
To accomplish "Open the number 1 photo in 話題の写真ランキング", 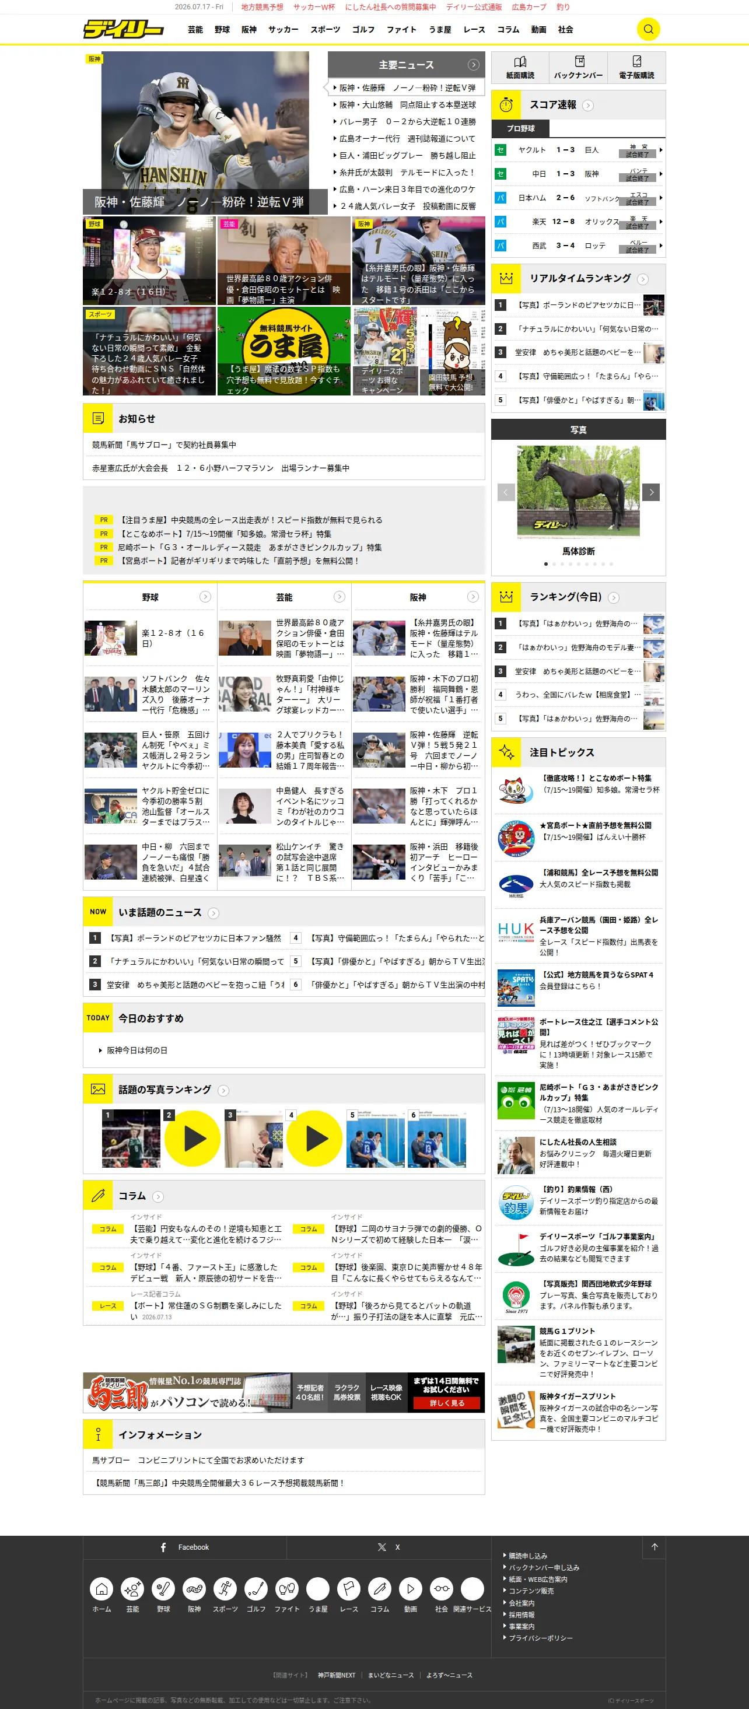I will coord(131,1139).
